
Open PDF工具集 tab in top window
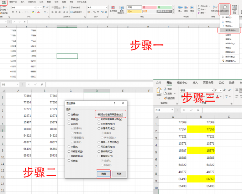81,2
